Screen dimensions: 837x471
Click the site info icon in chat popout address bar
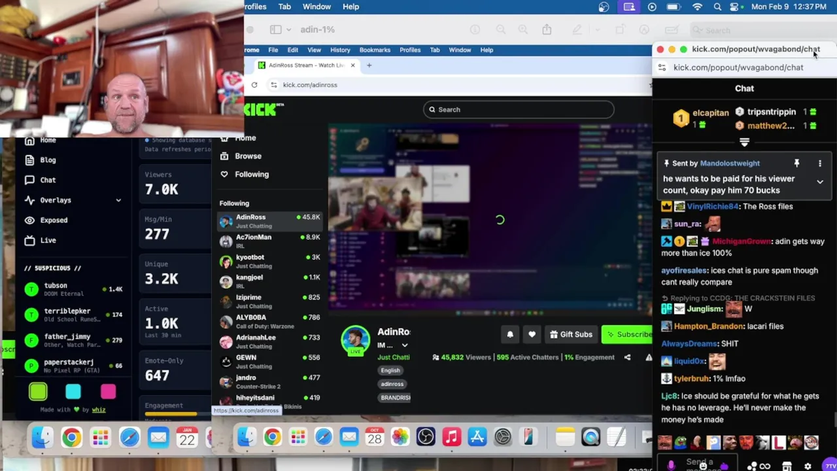pyautogui.click(x=662, y=67)
